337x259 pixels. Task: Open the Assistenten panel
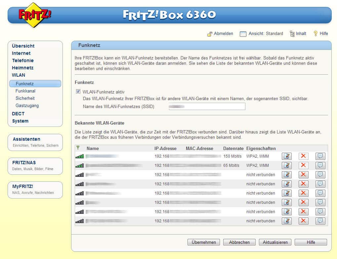coord(35,142)
